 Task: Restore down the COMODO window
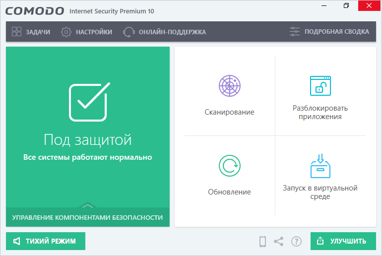(x=346, y=5)
